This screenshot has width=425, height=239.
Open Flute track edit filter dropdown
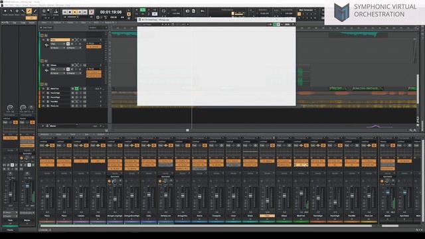click(x=58, y=44)
